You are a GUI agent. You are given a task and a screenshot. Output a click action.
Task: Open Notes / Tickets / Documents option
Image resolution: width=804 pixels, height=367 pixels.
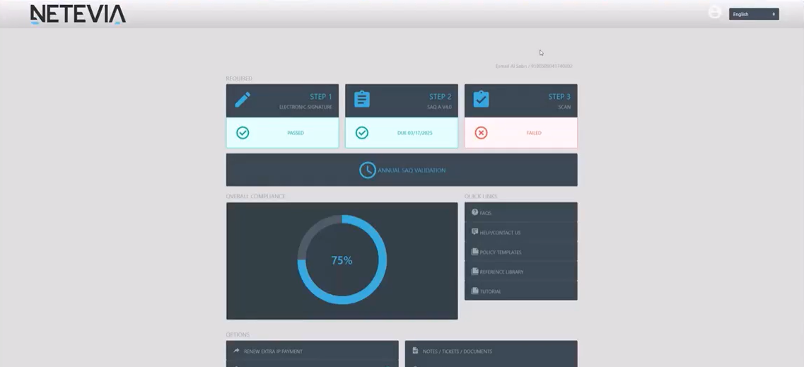(x=491, y=351)
